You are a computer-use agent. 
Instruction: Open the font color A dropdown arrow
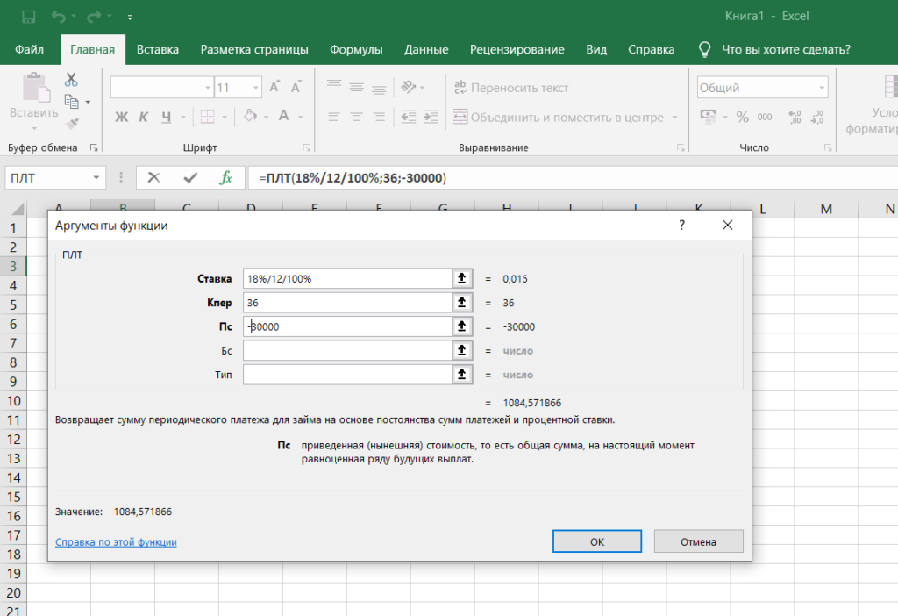tap(301, 117)
